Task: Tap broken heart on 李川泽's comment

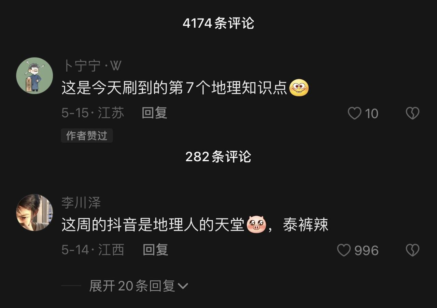Action: (412, 250)
